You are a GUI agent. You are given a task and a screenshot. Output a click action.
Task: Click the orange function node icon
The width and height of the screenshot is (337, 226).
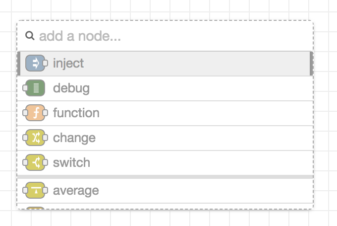point(35,113)
